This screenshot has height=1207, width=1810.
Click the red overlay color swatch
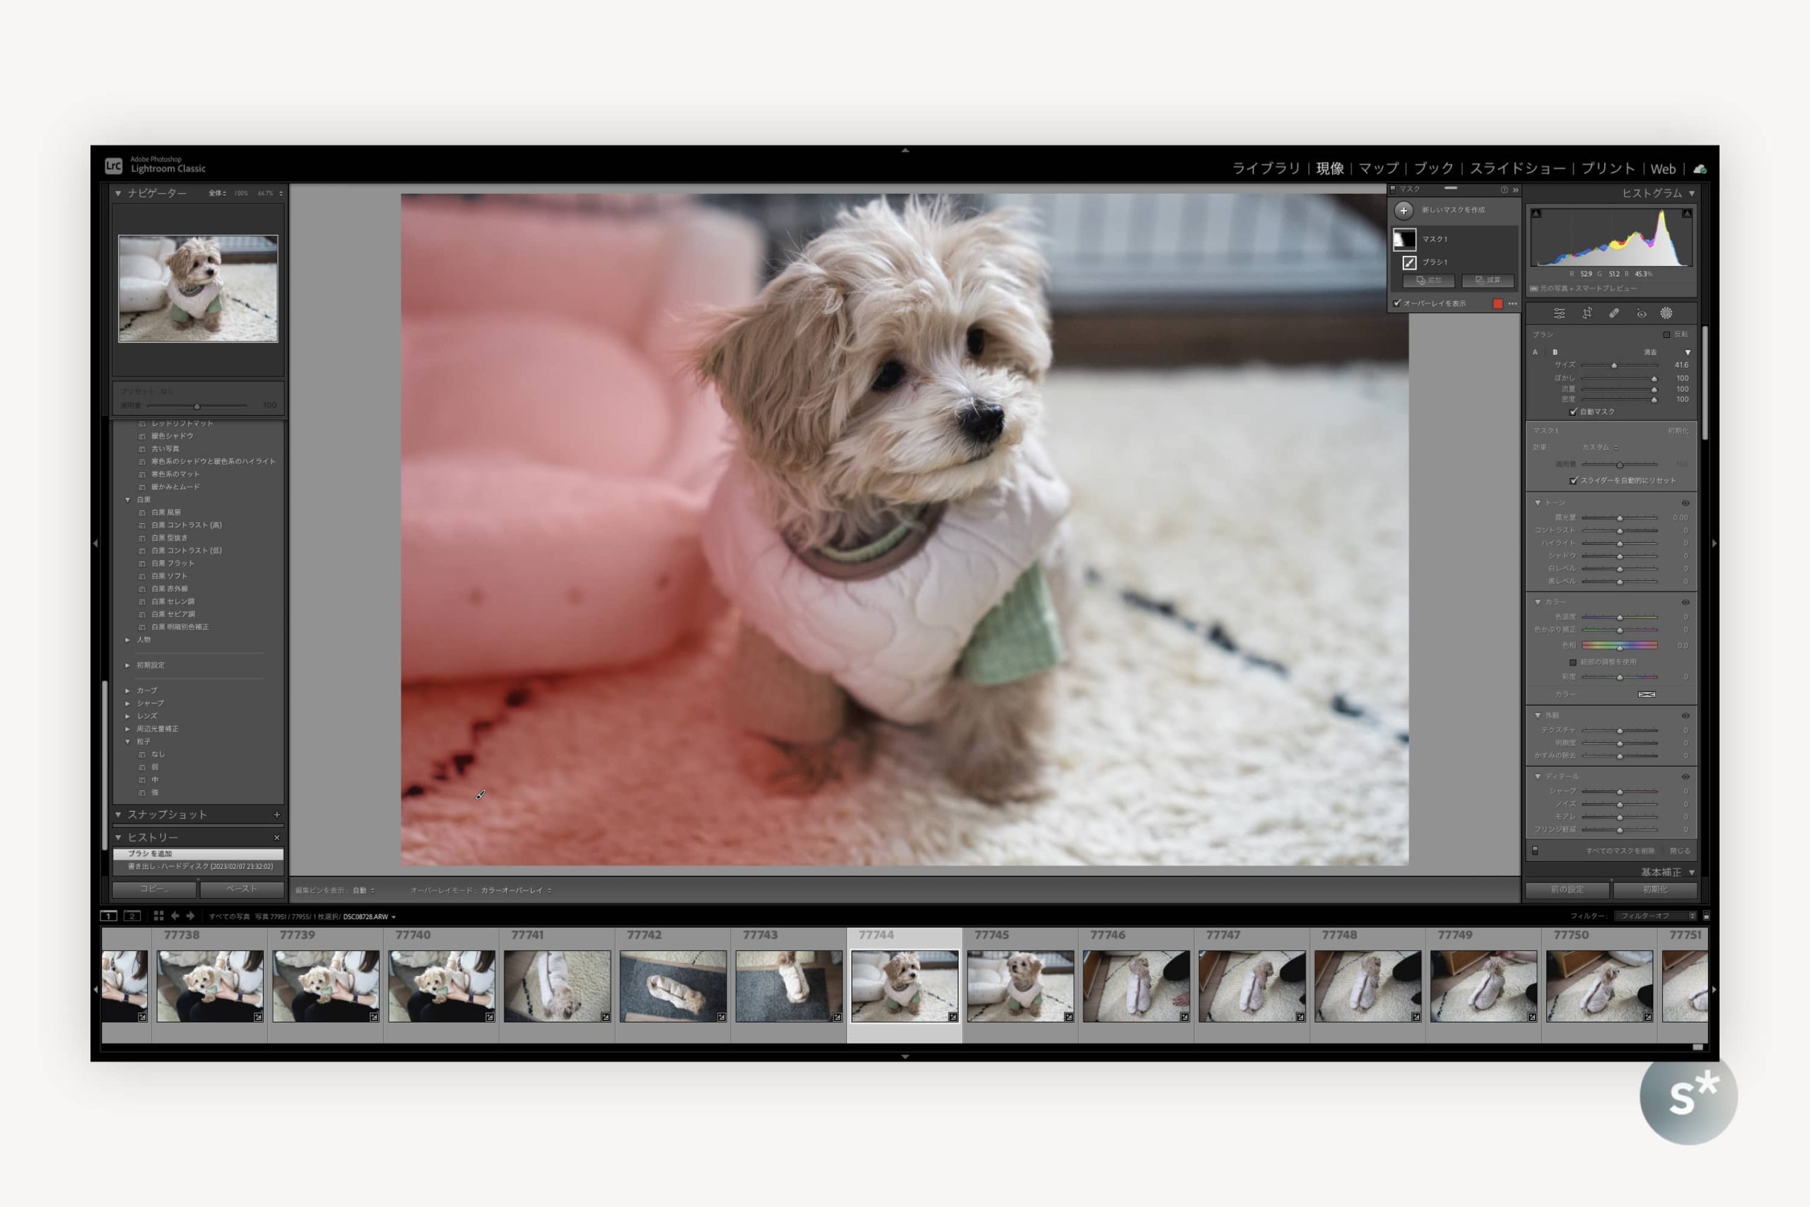click(x=1497, y=303)
